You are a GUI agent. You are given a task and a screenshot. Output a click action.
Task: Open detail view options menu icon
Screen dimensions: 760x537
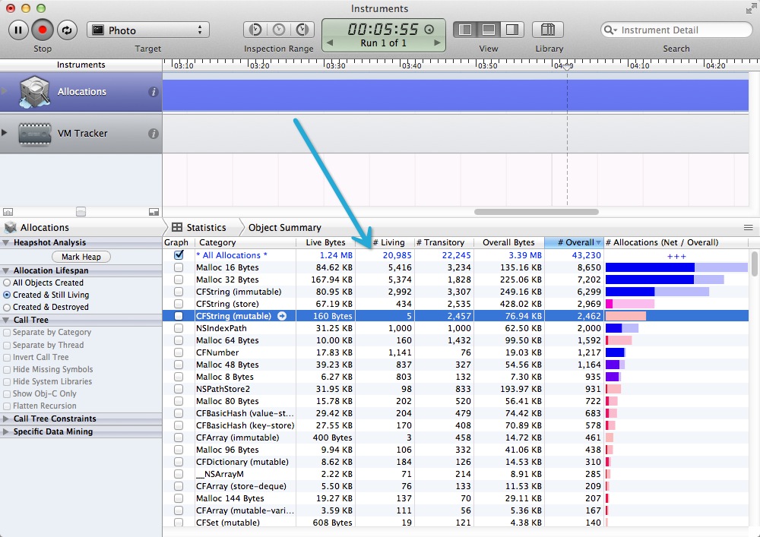click(749, 228)
